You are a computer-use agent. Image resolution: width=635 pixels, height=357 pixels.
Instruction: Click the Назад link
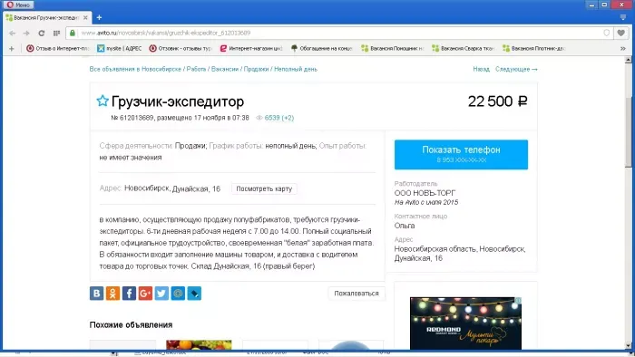coord(481,69)
